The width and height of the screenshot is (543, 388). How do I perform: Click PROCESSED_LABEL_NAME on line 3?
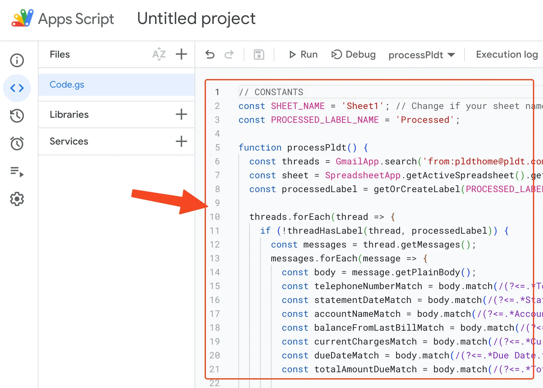[325, 120]
